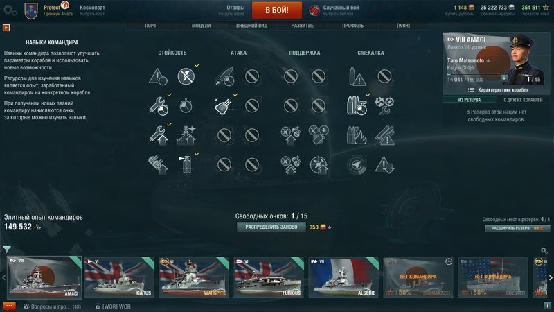Expand the Taro Matsumoto commander dropdown arrow
The width and height of the screenshot is (554, 312).
pos(488,61)
